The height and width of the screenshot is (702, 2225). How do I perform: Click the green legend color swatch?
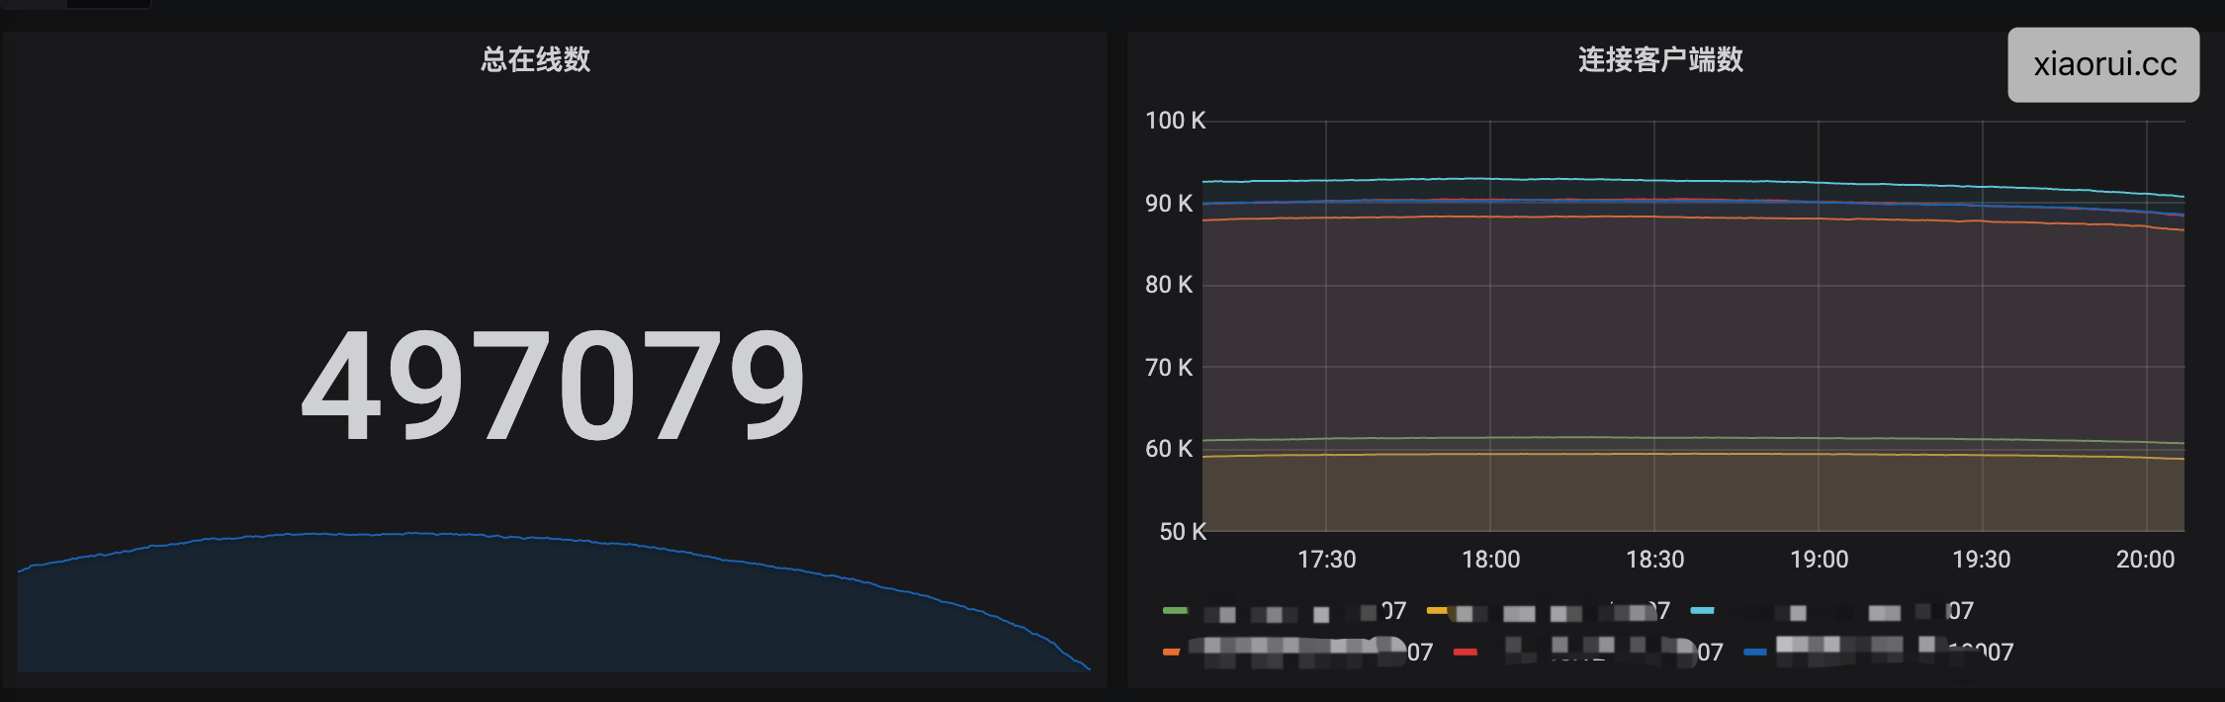[x=1175, y=611]
